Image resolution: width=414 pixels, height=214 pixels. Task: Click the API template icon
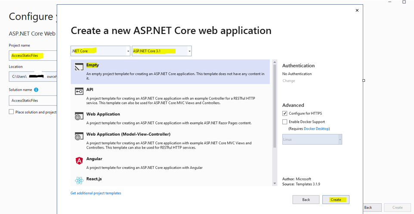(x=79, y=91)
